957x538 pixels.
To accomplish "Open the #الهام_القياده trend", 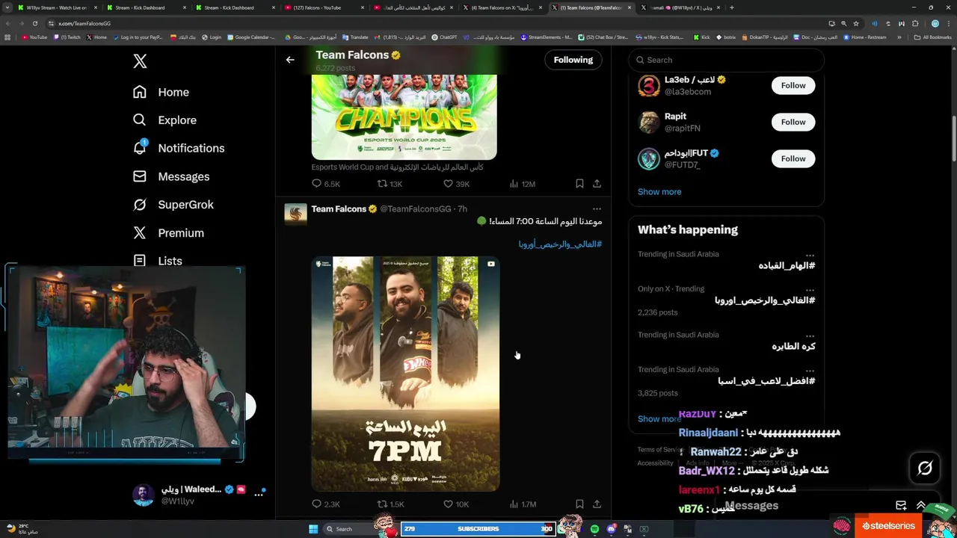I will [787, 266].
